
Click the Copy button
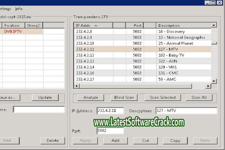pyautogui.click(x=175, y=141)
